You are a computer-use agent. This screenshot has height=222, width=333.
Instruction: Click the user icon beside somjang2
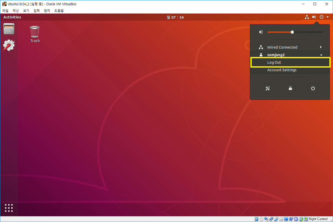pyautogui.click(x=261, y=55)
